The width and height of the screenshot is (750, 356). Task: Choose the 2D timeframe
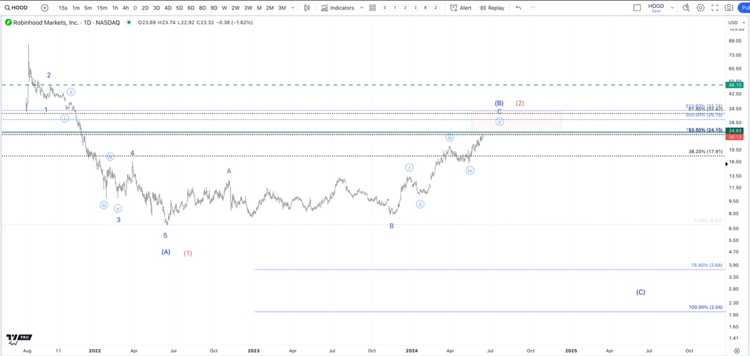(145, 8)
